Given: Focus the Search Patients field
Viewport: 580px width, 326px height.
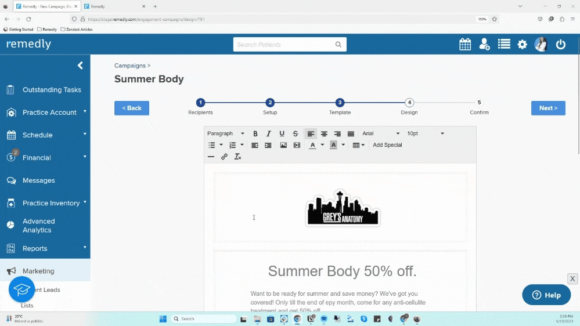Looking at the screenshot, I should (x=290, y=44).
